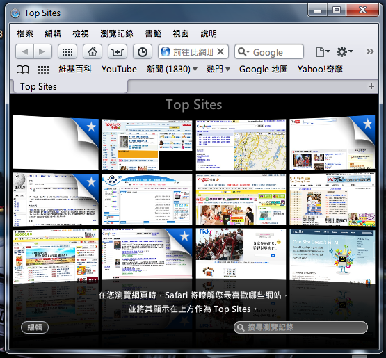Image resolution: width=386 pixels, height=358 pixels.
Task: Click the globe icon in address bar
Action: pos(166,51)
